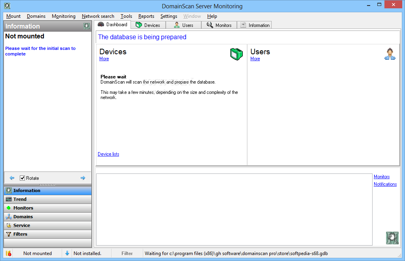This screenshot has width=405, height=261.
Task: Toggle the Rotate checkbox
Action: (x=23, y=178)
